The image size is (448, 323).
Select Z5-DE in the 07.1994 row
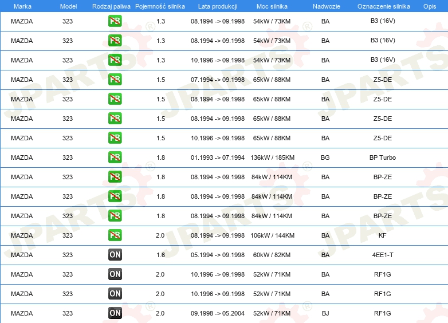[x=383, y=80]
